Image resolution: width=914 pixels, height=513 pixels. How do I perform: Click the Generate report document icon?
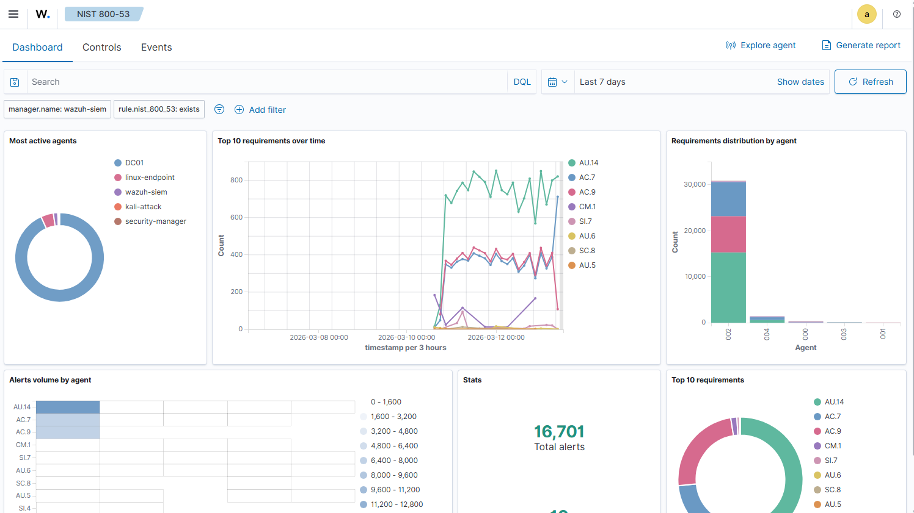[826, 45]
